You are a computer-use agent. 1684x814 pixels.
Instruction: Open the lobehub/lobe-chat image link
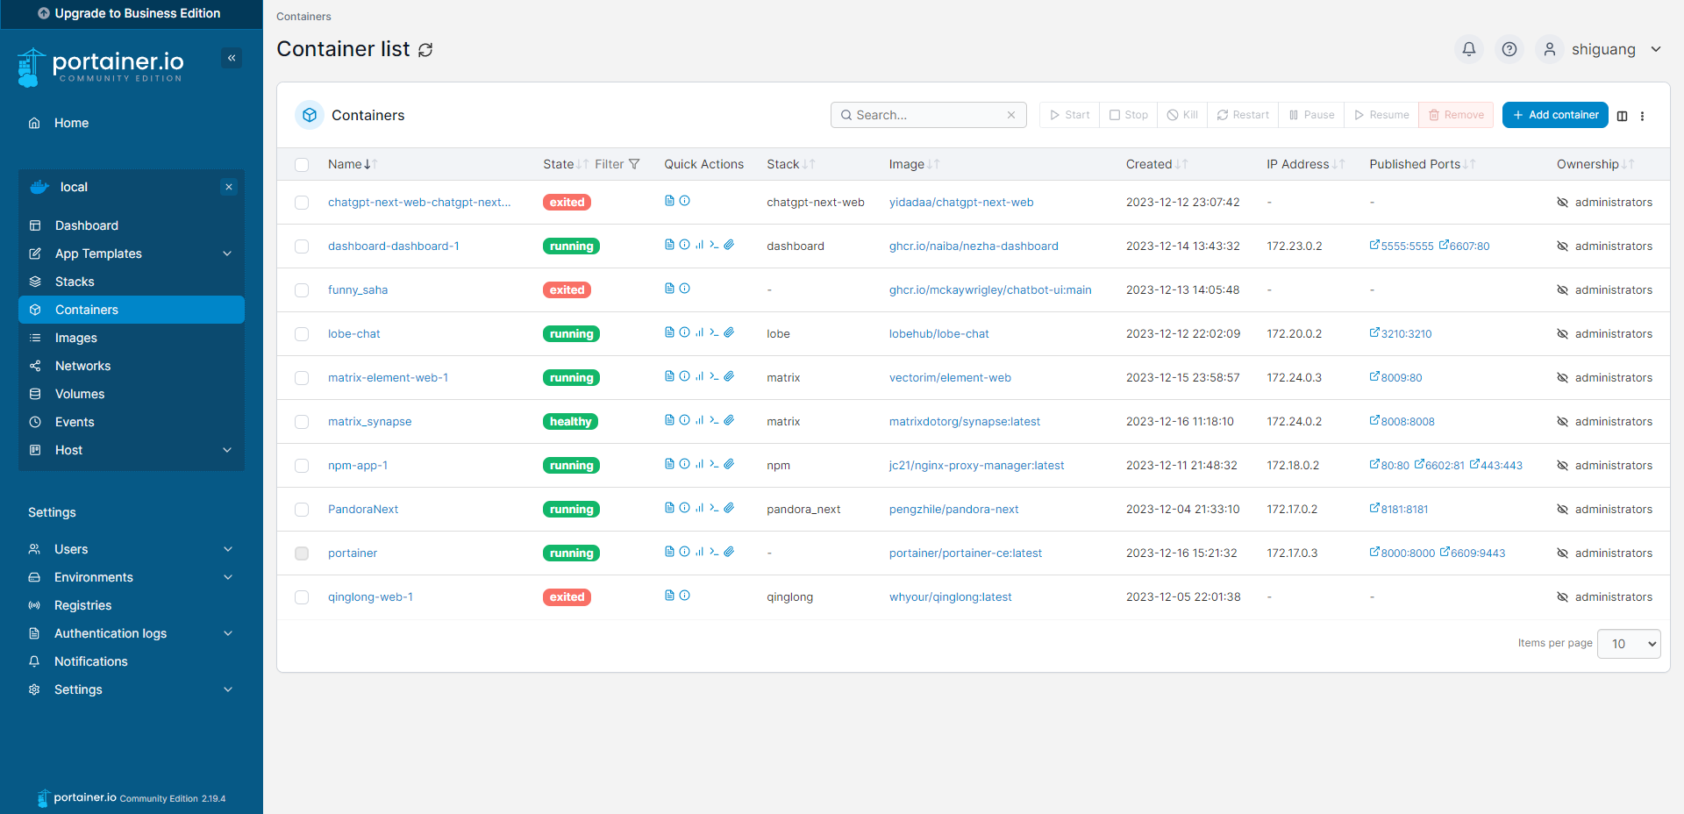click(938, 334)
